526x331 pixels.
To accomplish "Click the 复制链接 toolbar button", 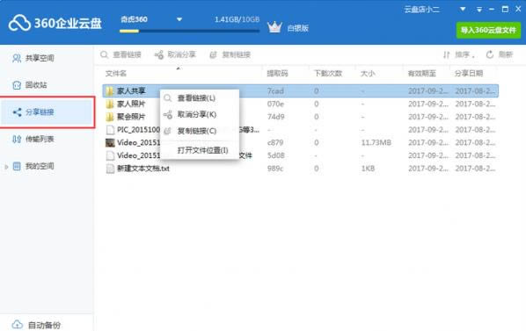I will (230, 54).
